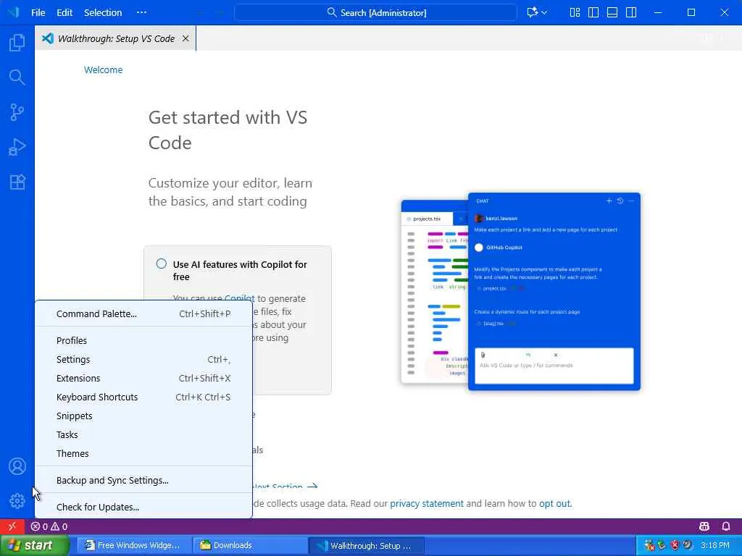Choose Themes from the Manage menu
742x556 pixels.
143,453
